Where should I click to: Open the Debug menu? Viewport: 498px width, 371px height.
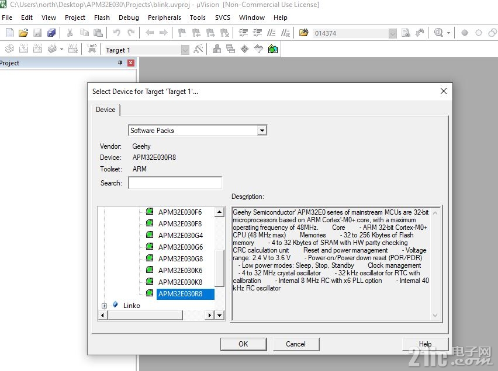129,17
